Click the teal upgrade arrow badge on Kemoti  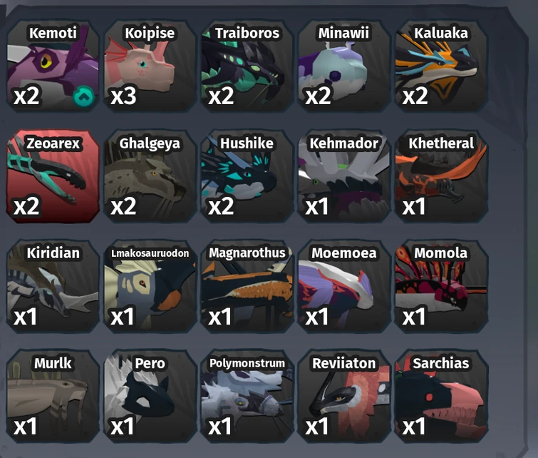tap(83, 96)
